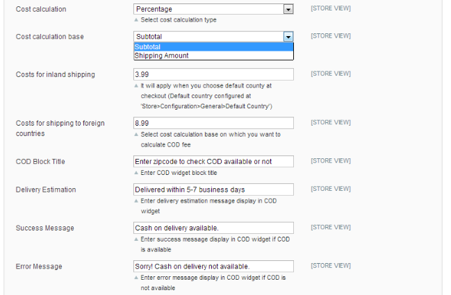Viewport: 451px width, 295px height.
Task: Click the Delivery Estimation input field
Action: [x=213, y=189]
